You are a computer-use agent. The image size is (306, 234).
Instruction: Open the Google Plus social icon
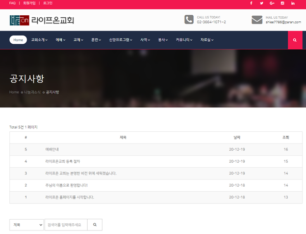pyautogui.click(x=272, y=3)
